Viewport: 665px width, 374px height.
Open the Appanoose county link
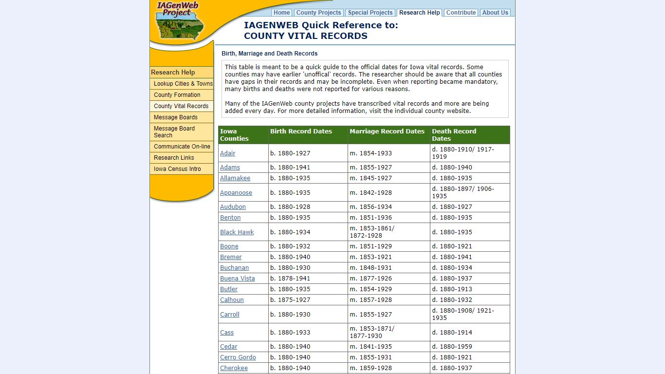tap(236, 192)
